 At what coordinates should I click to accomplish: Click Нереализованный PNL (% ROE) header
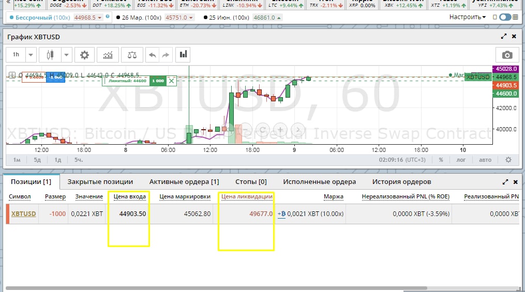pyautogui.click(x=406, y=197)
